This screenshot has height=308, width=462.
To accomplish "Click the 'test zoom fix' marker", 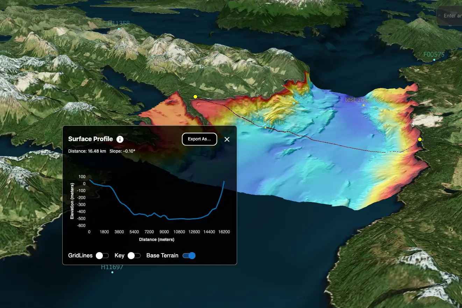I will (x=363, y=105).
